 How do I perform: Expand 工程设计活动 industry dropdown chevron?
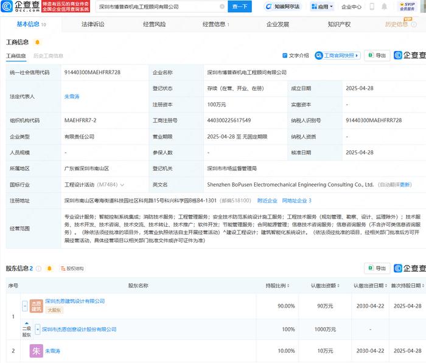click(122, 185)
